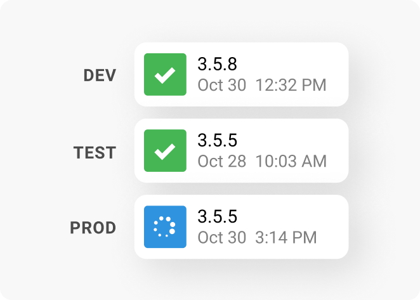The width and height of the screenshot is (420, 300).
Task: Open version 3.5.5 in the PROD card
Action: (x=217, y=216)
